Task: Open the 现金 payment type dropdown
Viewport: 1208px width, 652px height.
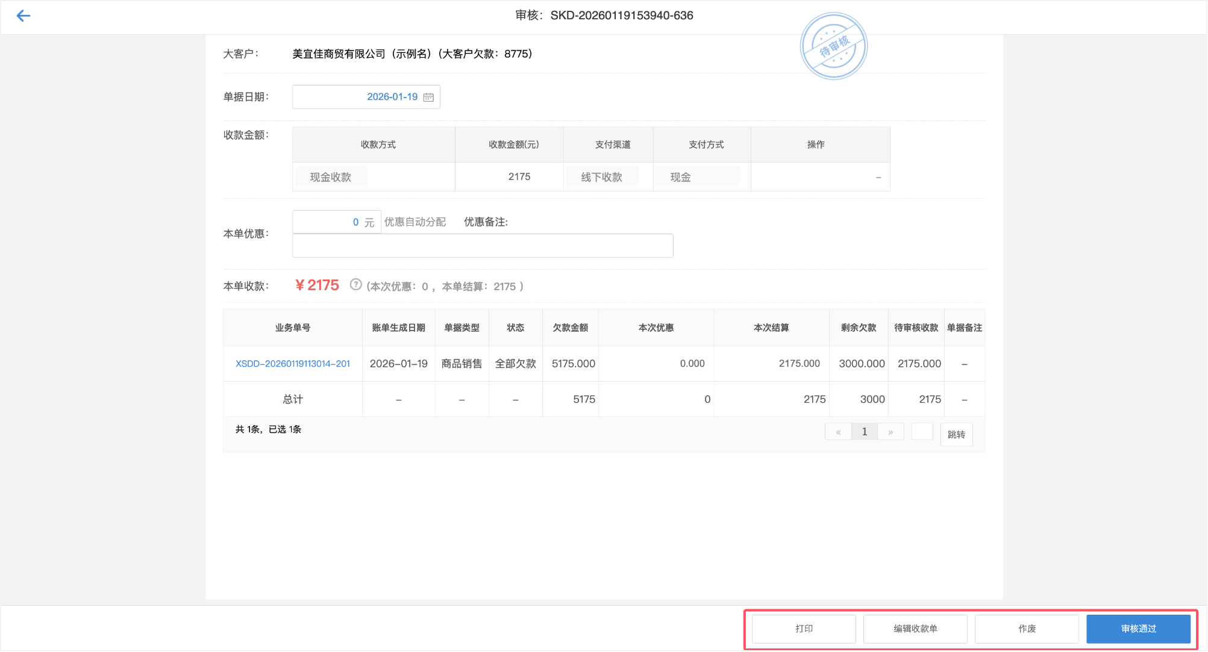Action: coord(697,177)
